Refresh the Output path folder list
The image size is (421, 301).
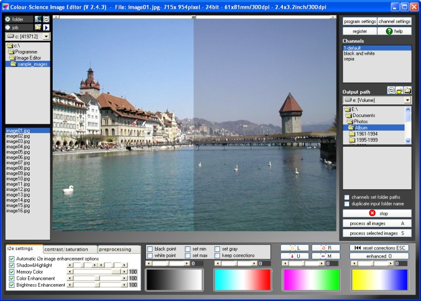pyautogui.click(x=391, y=90)
